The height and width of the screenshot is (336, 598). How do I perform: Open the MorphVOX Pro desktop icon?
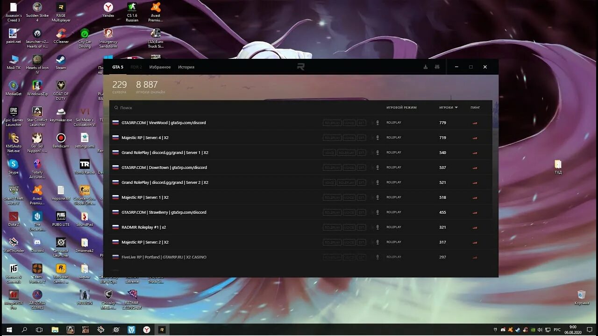click(14, 299)
